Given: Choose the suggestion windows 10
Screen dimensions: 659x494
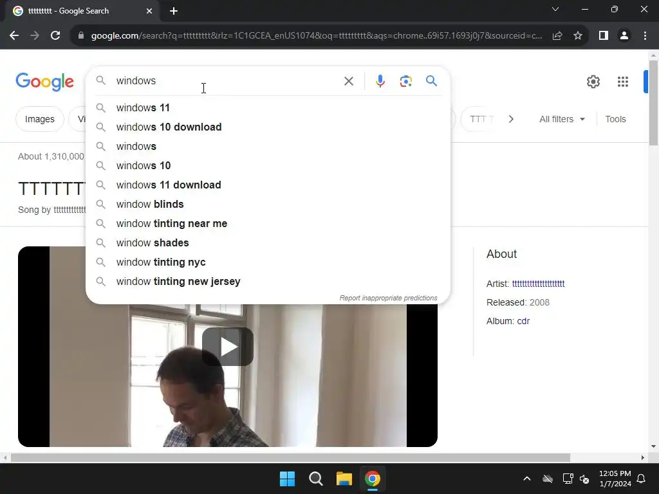Looking at the screenshot, I should 268,166.
